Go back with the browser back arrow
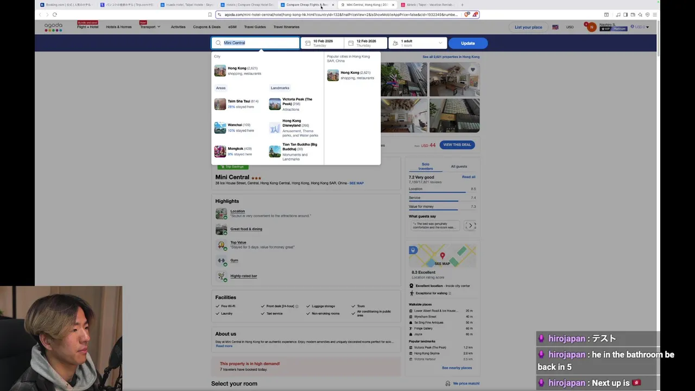Image resolution: width=695 pixels, height=391 pixels. click(40, 15)
